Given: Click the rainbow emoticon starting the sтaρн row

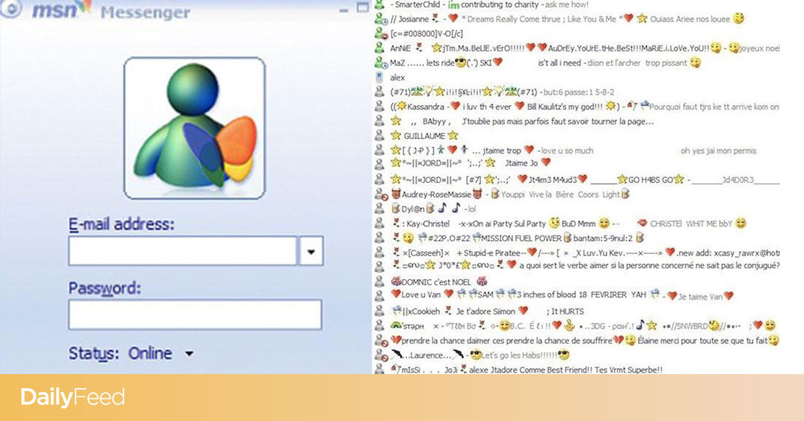Looking at the screenshot, I should click(396, 325).
